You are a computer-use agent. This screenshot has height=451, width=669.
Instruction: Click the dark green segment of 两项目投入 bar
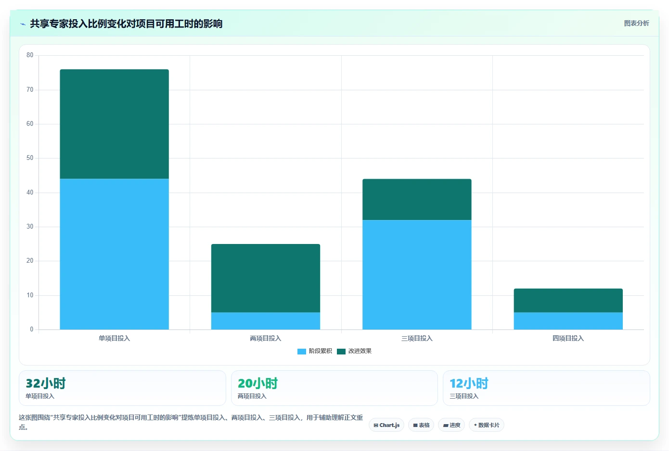coord(266,278)
